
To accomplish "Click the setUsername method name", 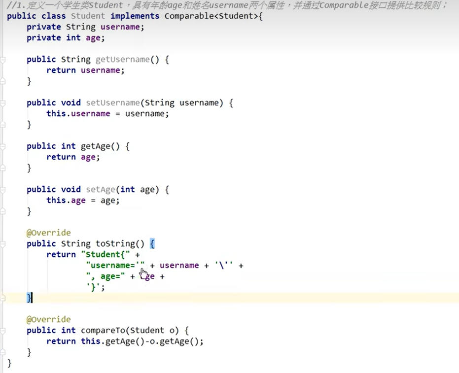I will pyautogui.click(x=113, y=103).
